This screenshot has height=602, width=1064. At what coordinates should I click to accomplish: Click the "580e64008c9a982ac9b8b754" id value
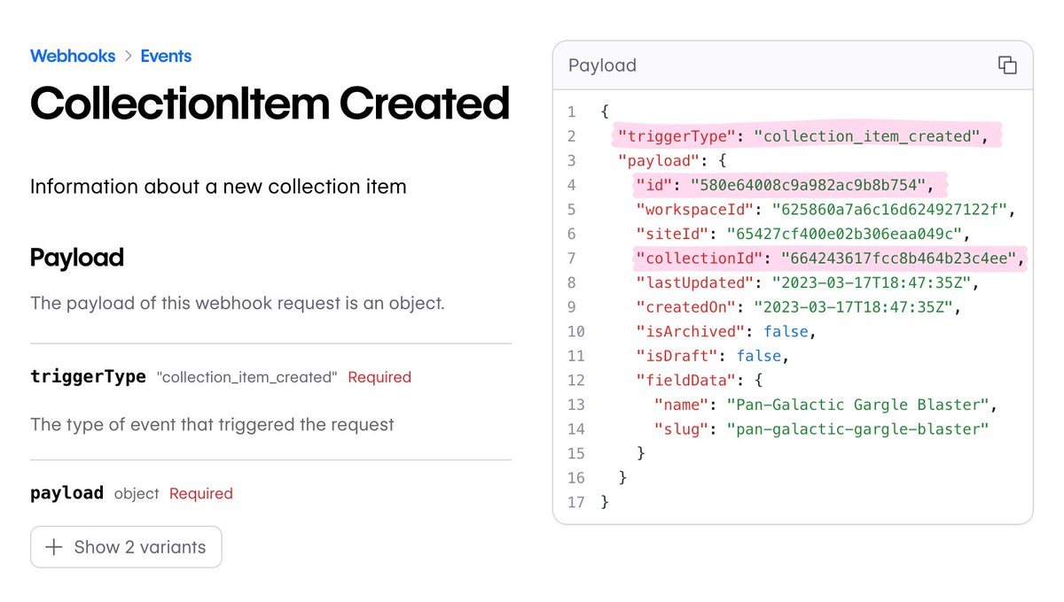coord(808,185)
